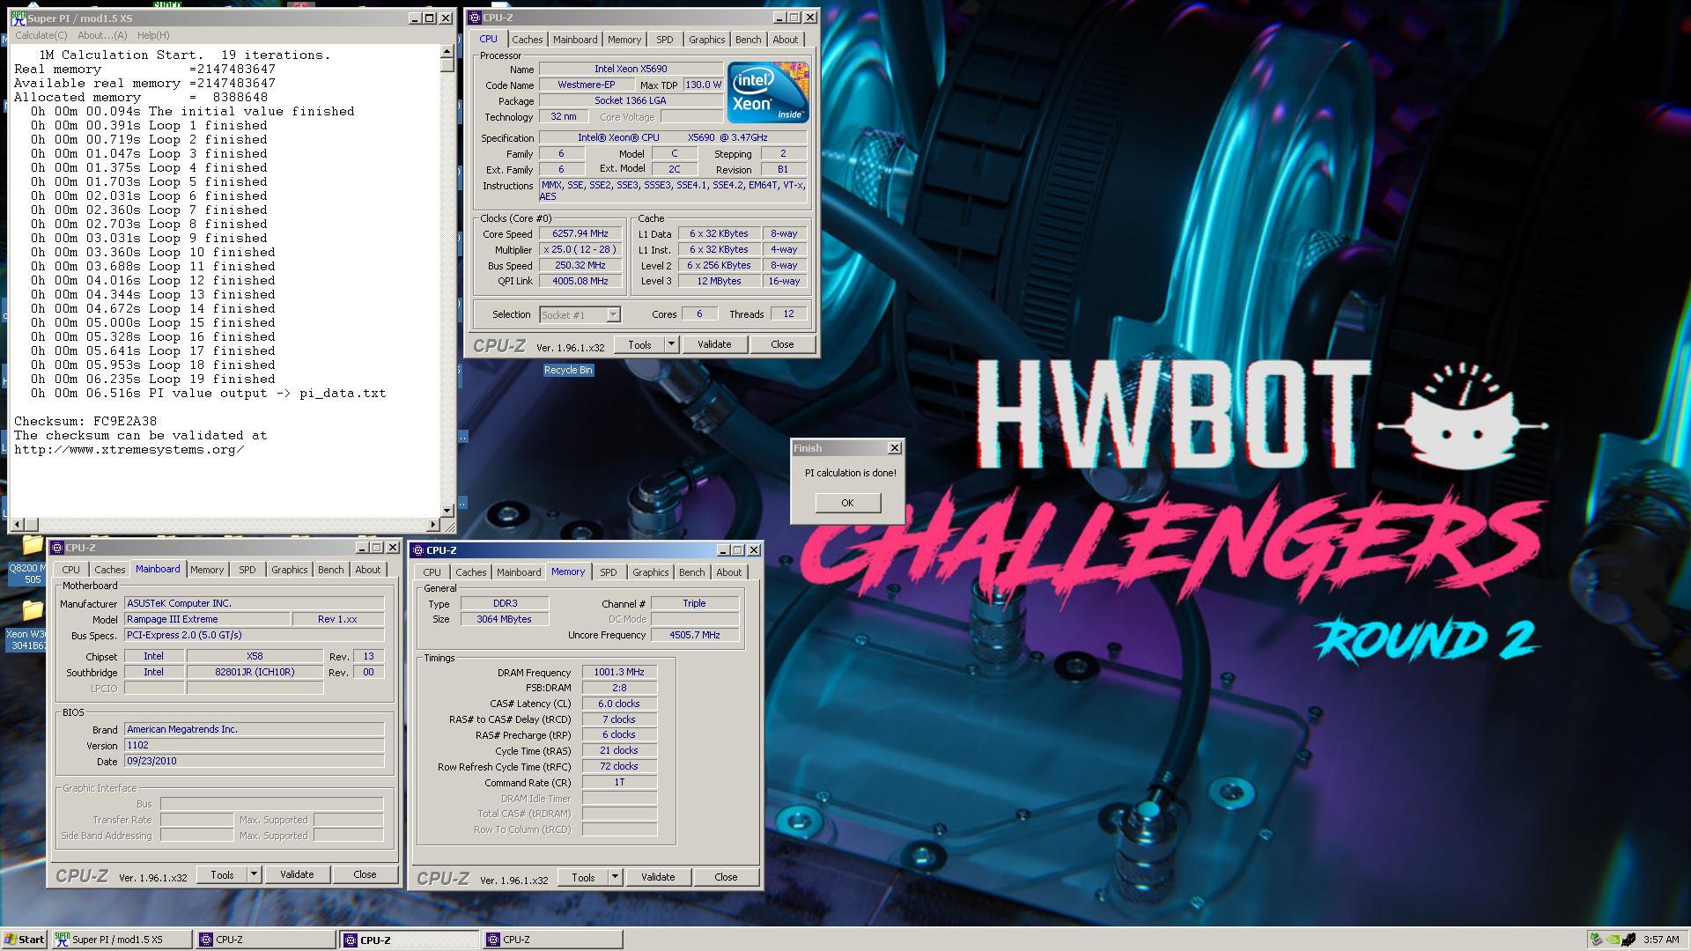Click the NVIDIA tray icon
This screenshot has width=1691, height=951.
1613,940
